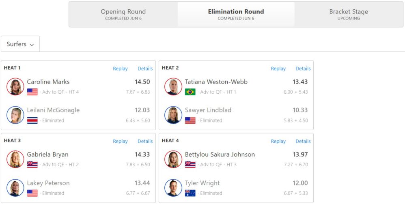Image resolution: width=405 pixels, height=204 pixels.
Task: Click the Hawaii flag under Gabriela Bryan
Action: 32,165
